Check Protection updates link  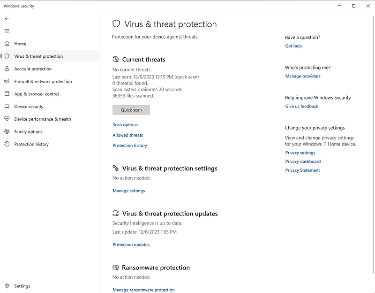[x=131, y=245]
